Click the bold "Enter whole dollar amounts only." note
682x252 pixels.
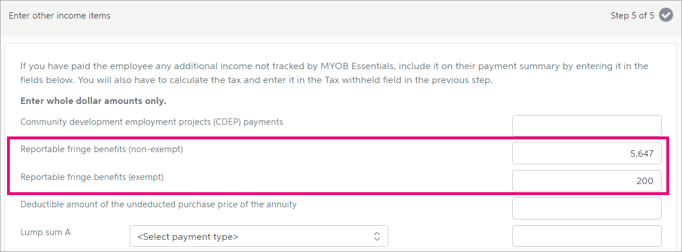point(93,101)
